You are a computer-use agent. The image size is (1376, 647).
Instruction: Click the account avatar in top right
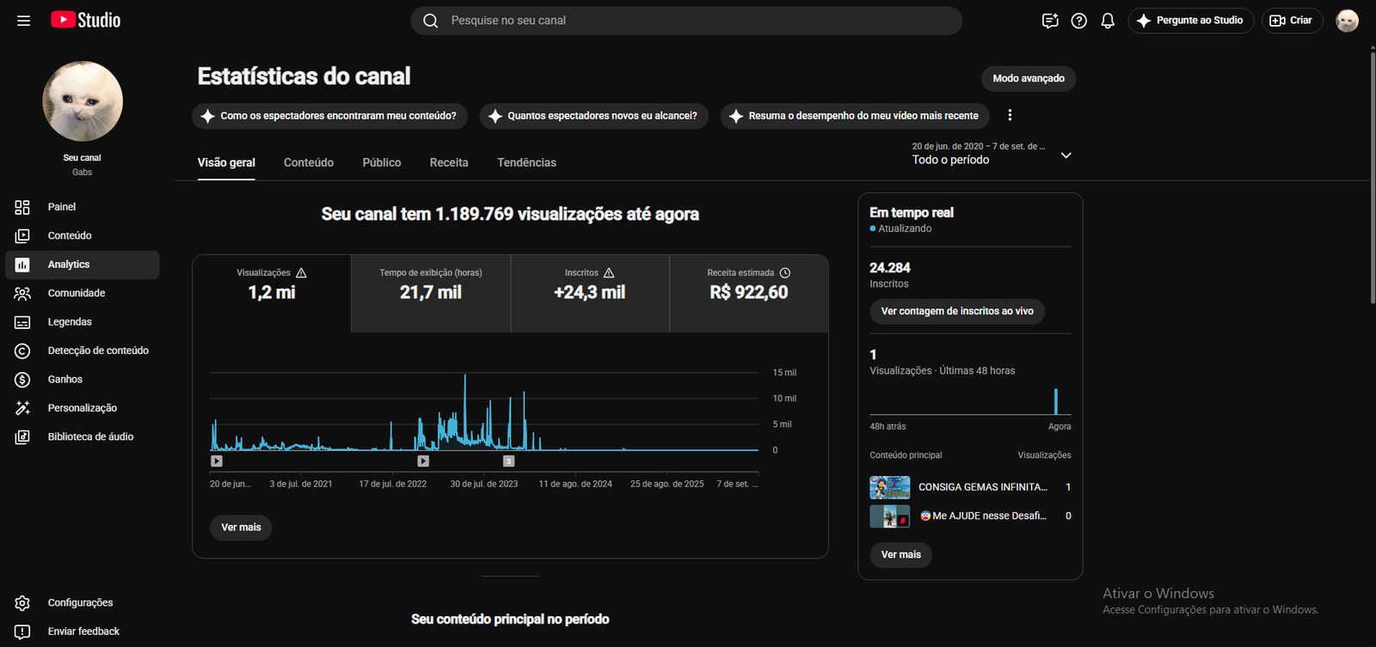(x=1347, y=21)
